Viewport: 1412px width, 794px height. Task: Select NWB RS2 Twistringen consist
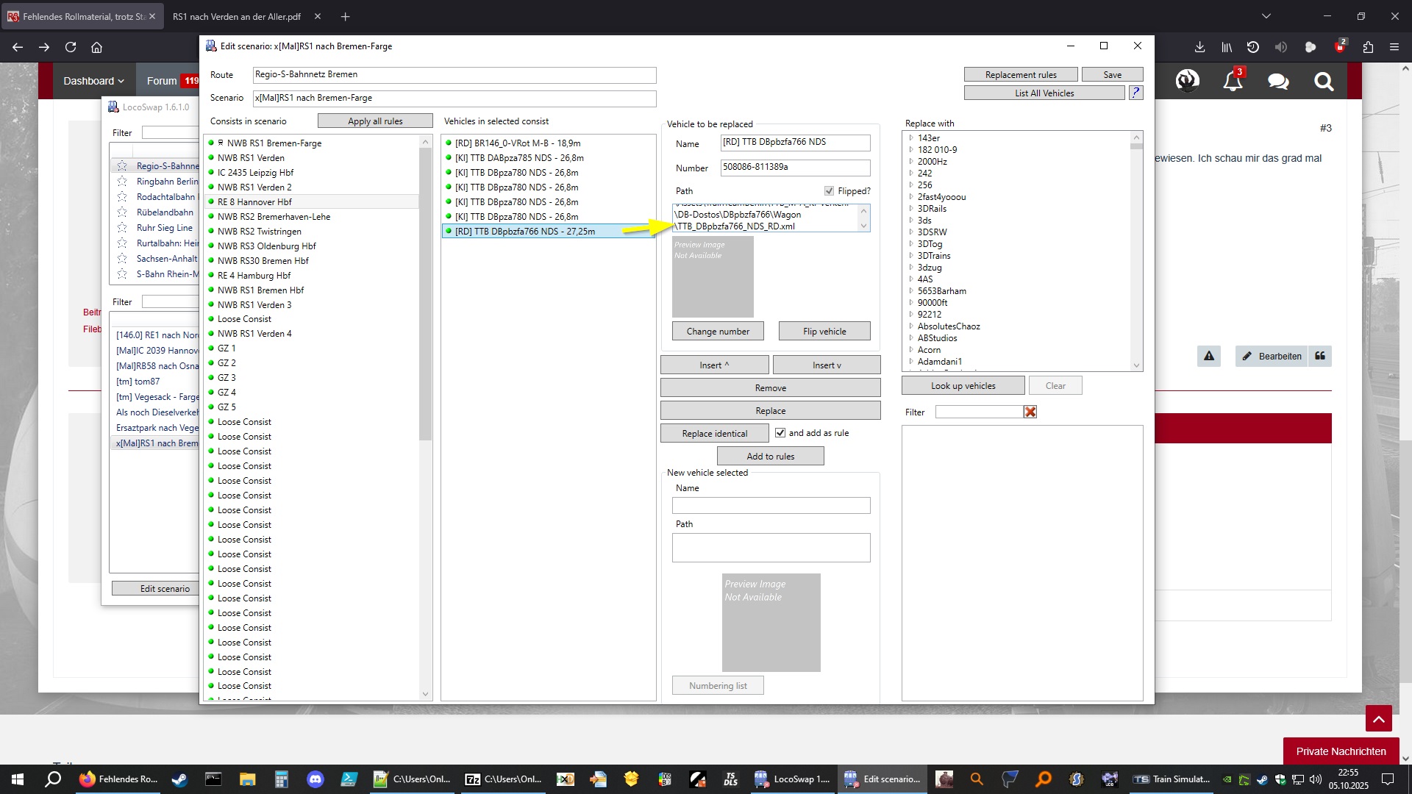[259, 232]
